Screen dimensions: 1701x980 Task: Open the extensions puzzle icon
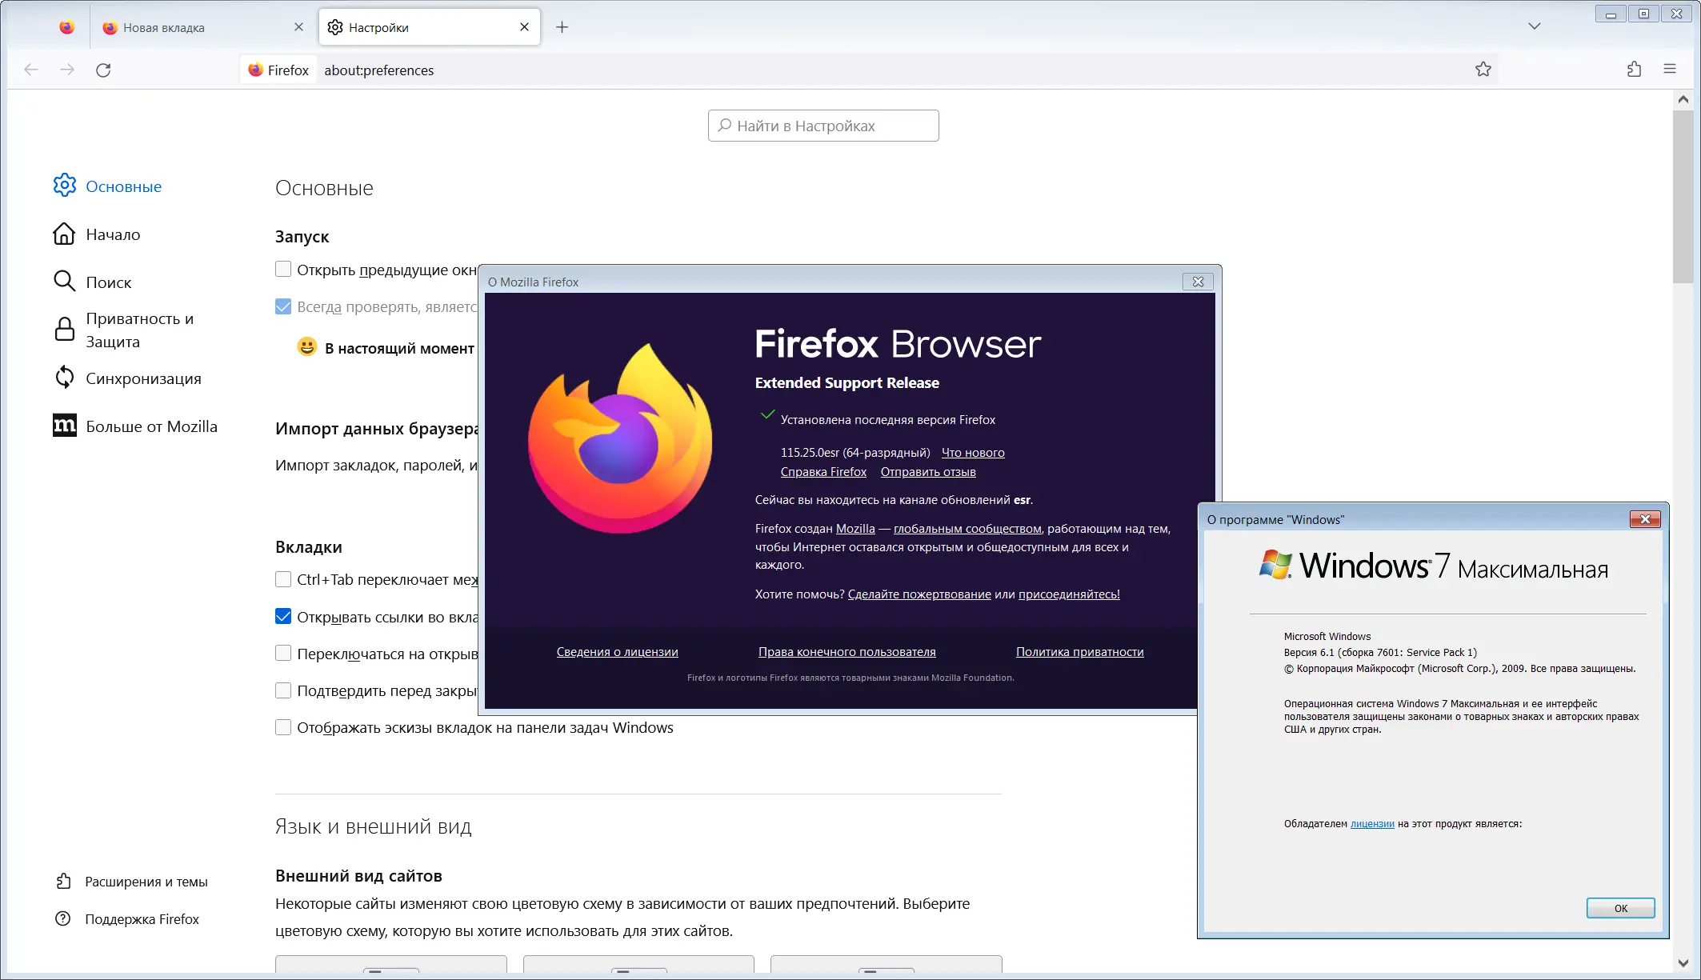click(1634, 70)
